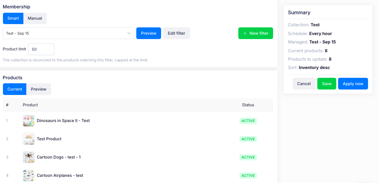Click Cartoon Dogs - test - 1 name
This screenshot has width=379, height=183.
(59, 157)
